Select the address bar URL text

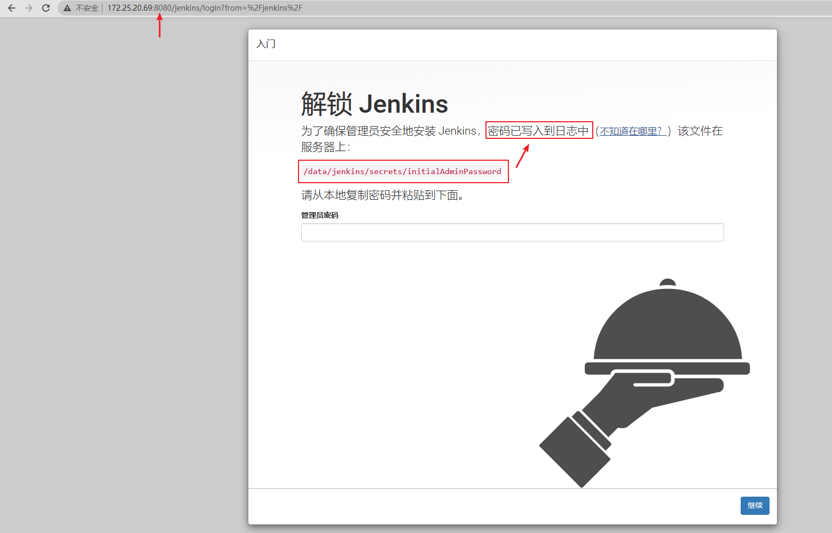tap(205, 8)
